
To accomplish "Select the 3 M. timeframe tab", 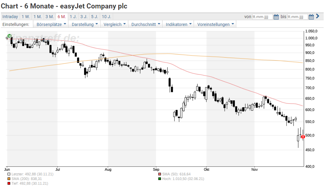I will pos(50,17).
